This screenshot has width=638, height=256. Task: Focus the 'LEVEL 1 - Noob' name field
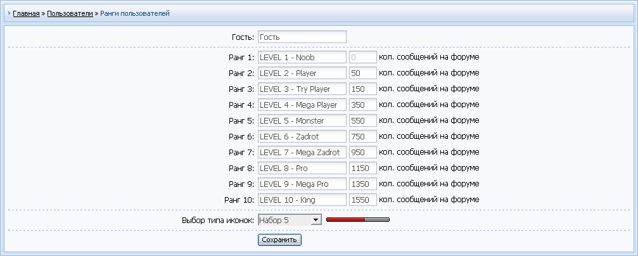302,57
